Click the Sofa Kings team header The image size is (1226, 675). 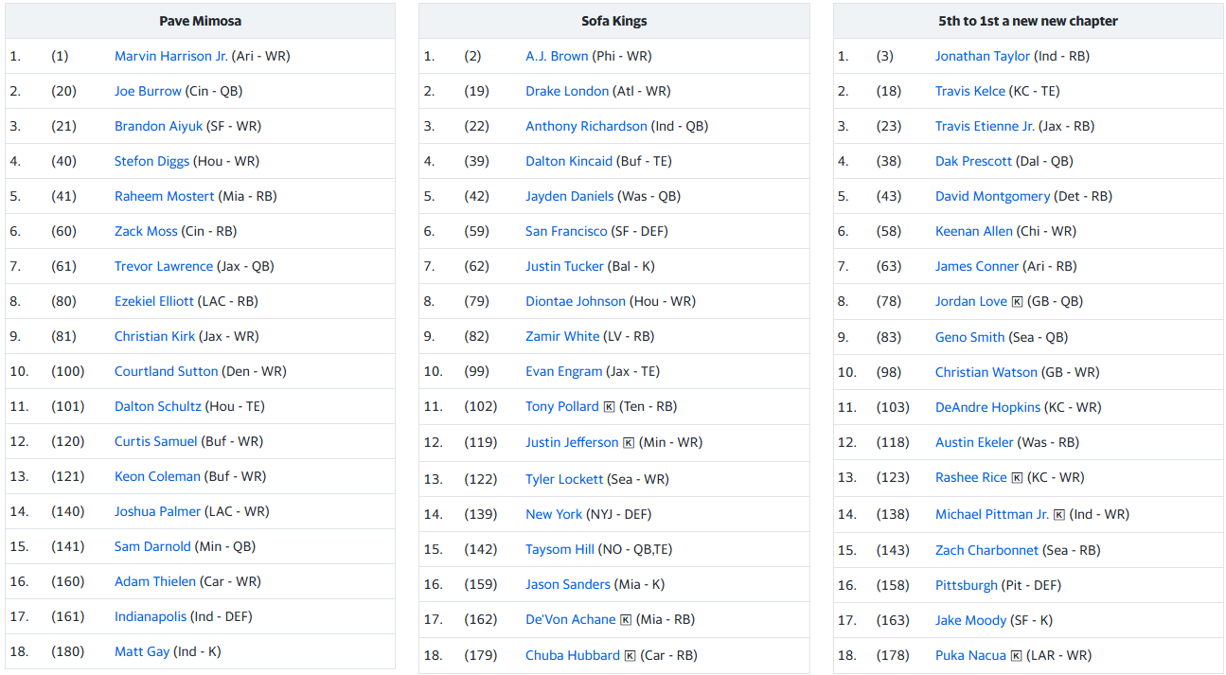613,21
